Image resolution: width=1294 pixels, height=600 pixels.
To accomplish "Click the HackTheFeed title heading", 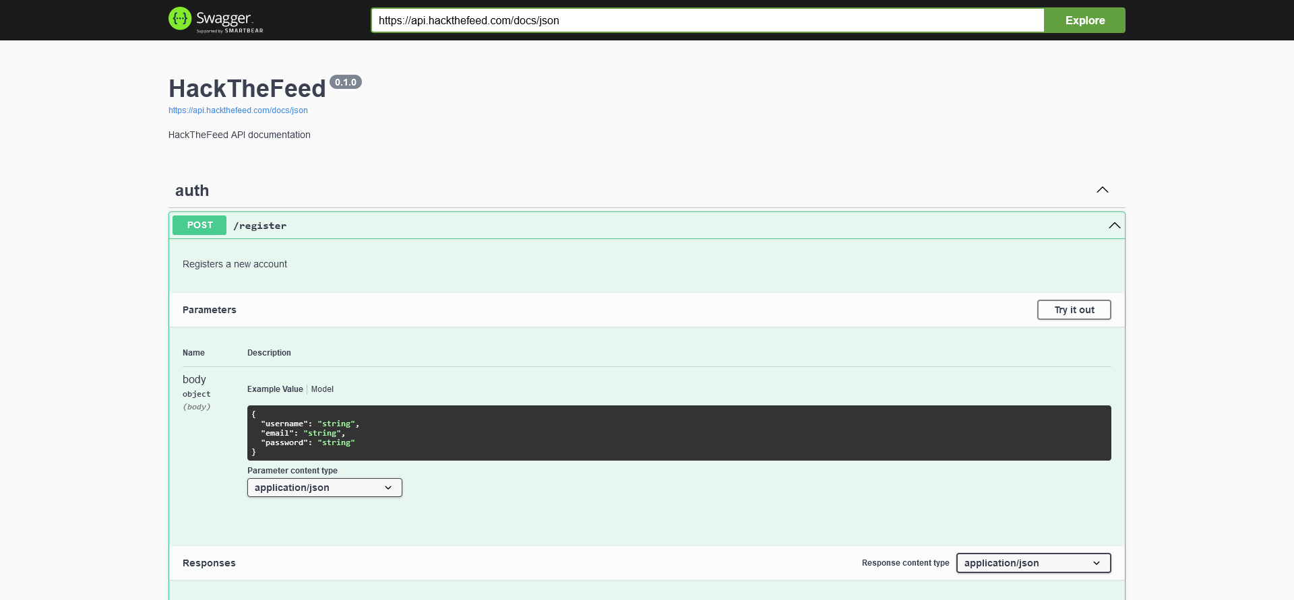I will 247,88.
